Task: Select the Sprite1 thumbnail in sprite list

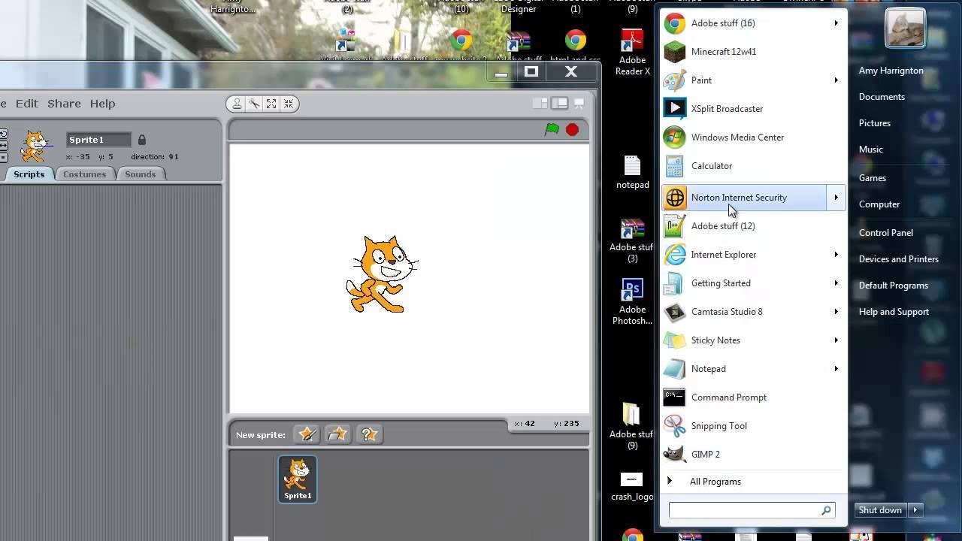Action: [x=298, y=479]
